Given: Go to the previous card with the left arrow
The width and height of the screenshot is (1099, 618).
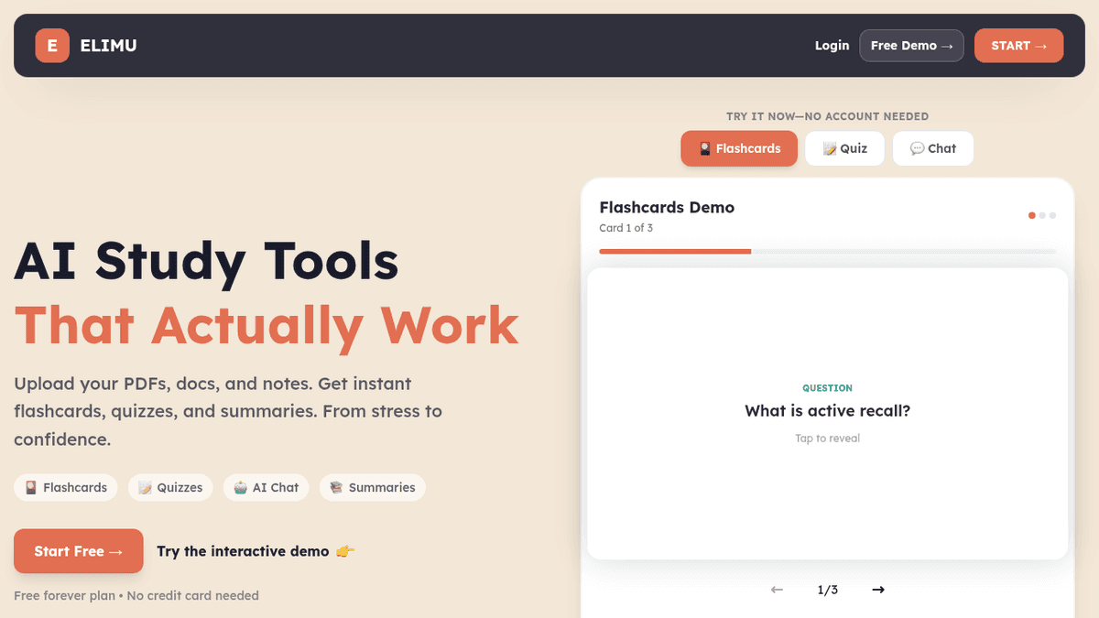Looking at the screenshot, I should tap(777, 590).
